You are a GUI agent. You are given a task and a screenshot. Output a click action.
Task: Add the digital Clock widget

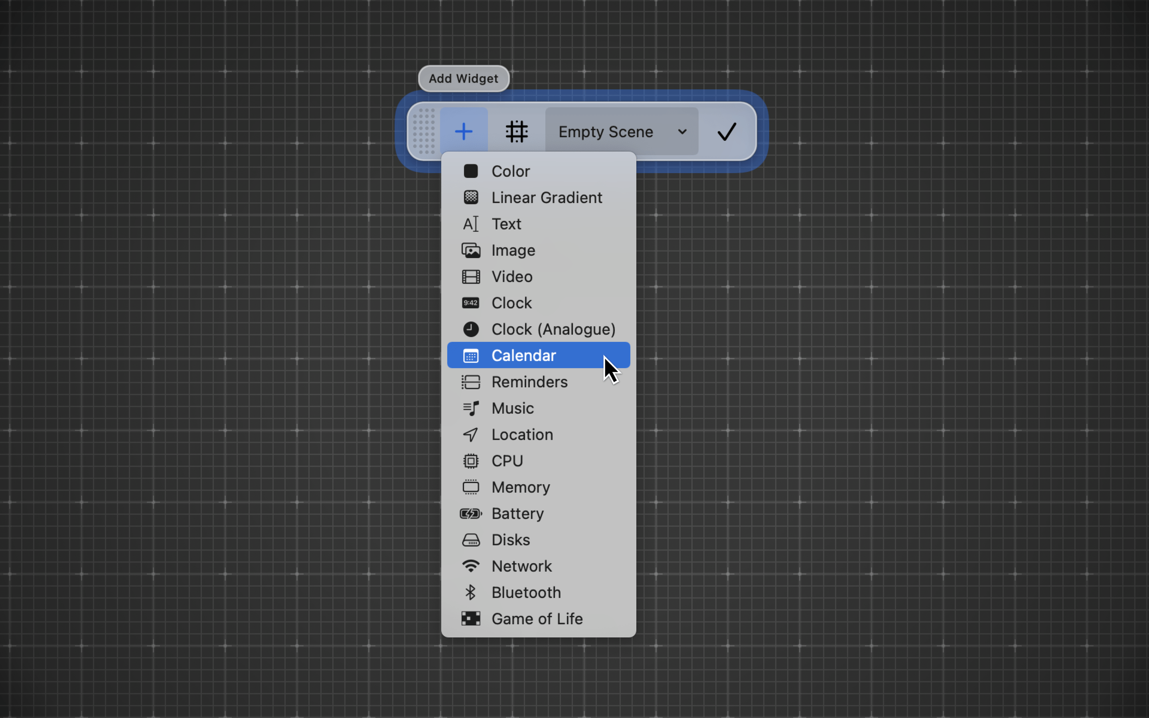tap(539, 303)
